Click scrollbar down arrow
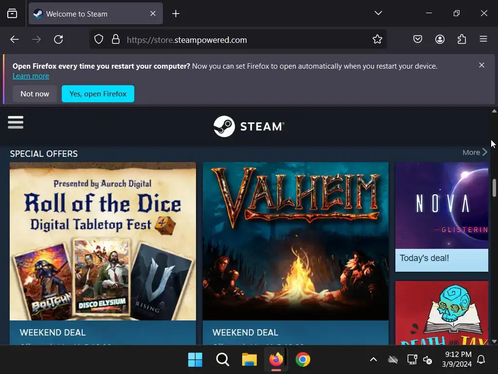The image size is (498, 374). 494,341
